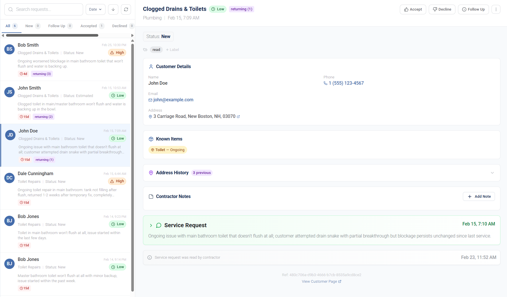Expand the Address History section
Screen dimensions: 507x297
tap(492, 173)
